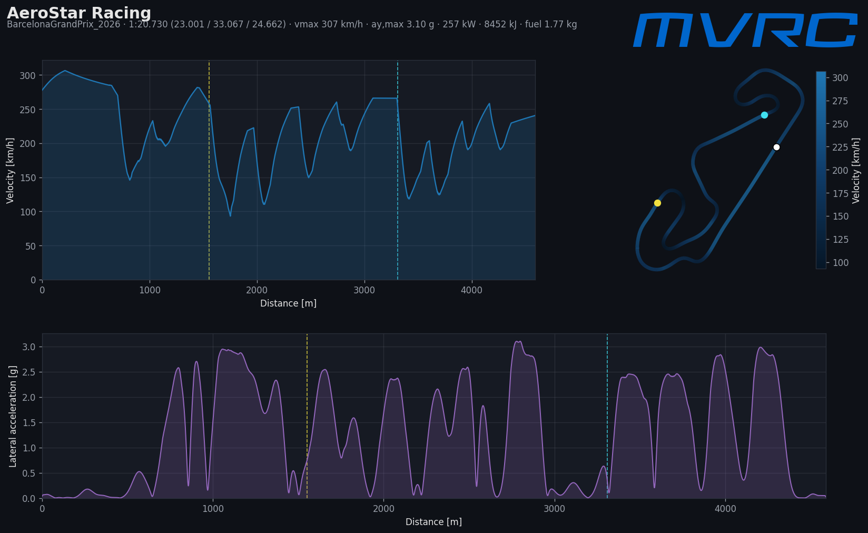
Task: Click the 1000 tick on the velocity chart x-axis
Action: coord(150,290)
